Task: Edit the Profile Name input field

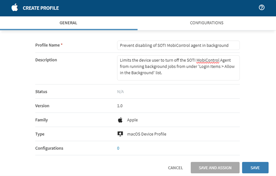Action: tap(178, 46)
